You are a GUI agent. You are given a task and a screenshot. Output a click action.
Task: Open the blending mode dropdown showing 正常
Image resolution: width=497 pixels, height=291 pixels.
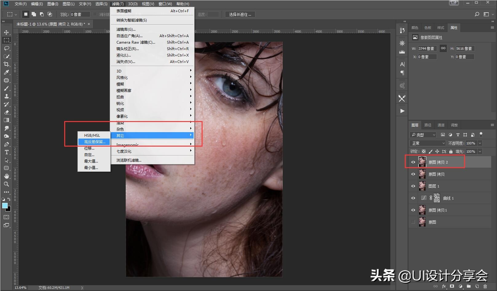point(427,143)
